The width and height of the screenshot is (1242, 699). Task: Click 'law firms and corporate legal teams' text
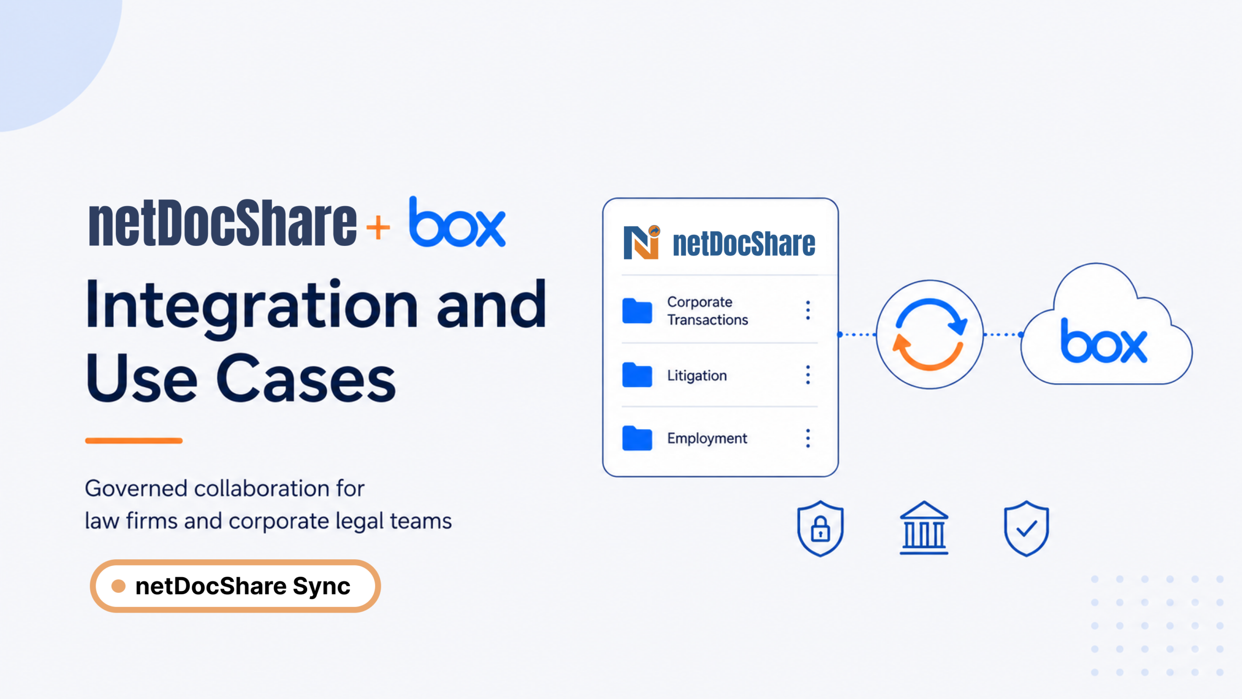268,521
